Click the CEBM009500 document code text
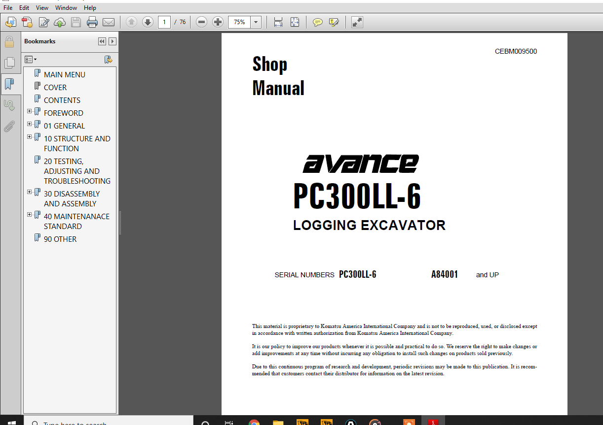This screenshot has width=603, height=425. click(x=516, y=52)
